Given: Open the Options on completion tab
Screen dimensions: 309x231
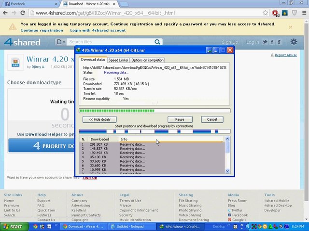Looking at the screenshot, I should click(147, 60).
